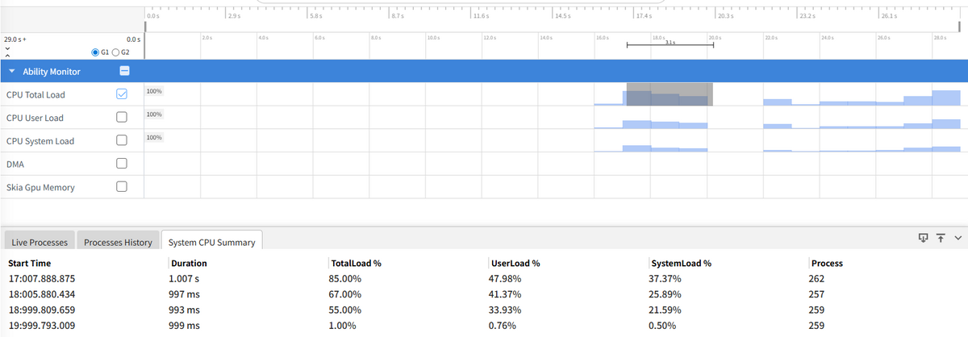
Task: Click the small down chevron under 29.0 s
Action: coord(7,48)
